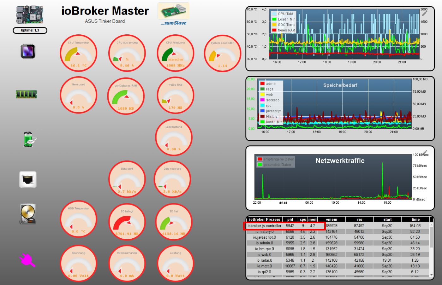Click the History legend swatch
Screen dimensions: 442x285
click(x=262, y=116)
